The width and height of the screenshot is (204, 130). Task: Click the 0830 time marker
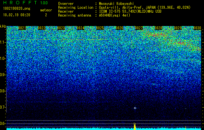[x=197, y=28]
